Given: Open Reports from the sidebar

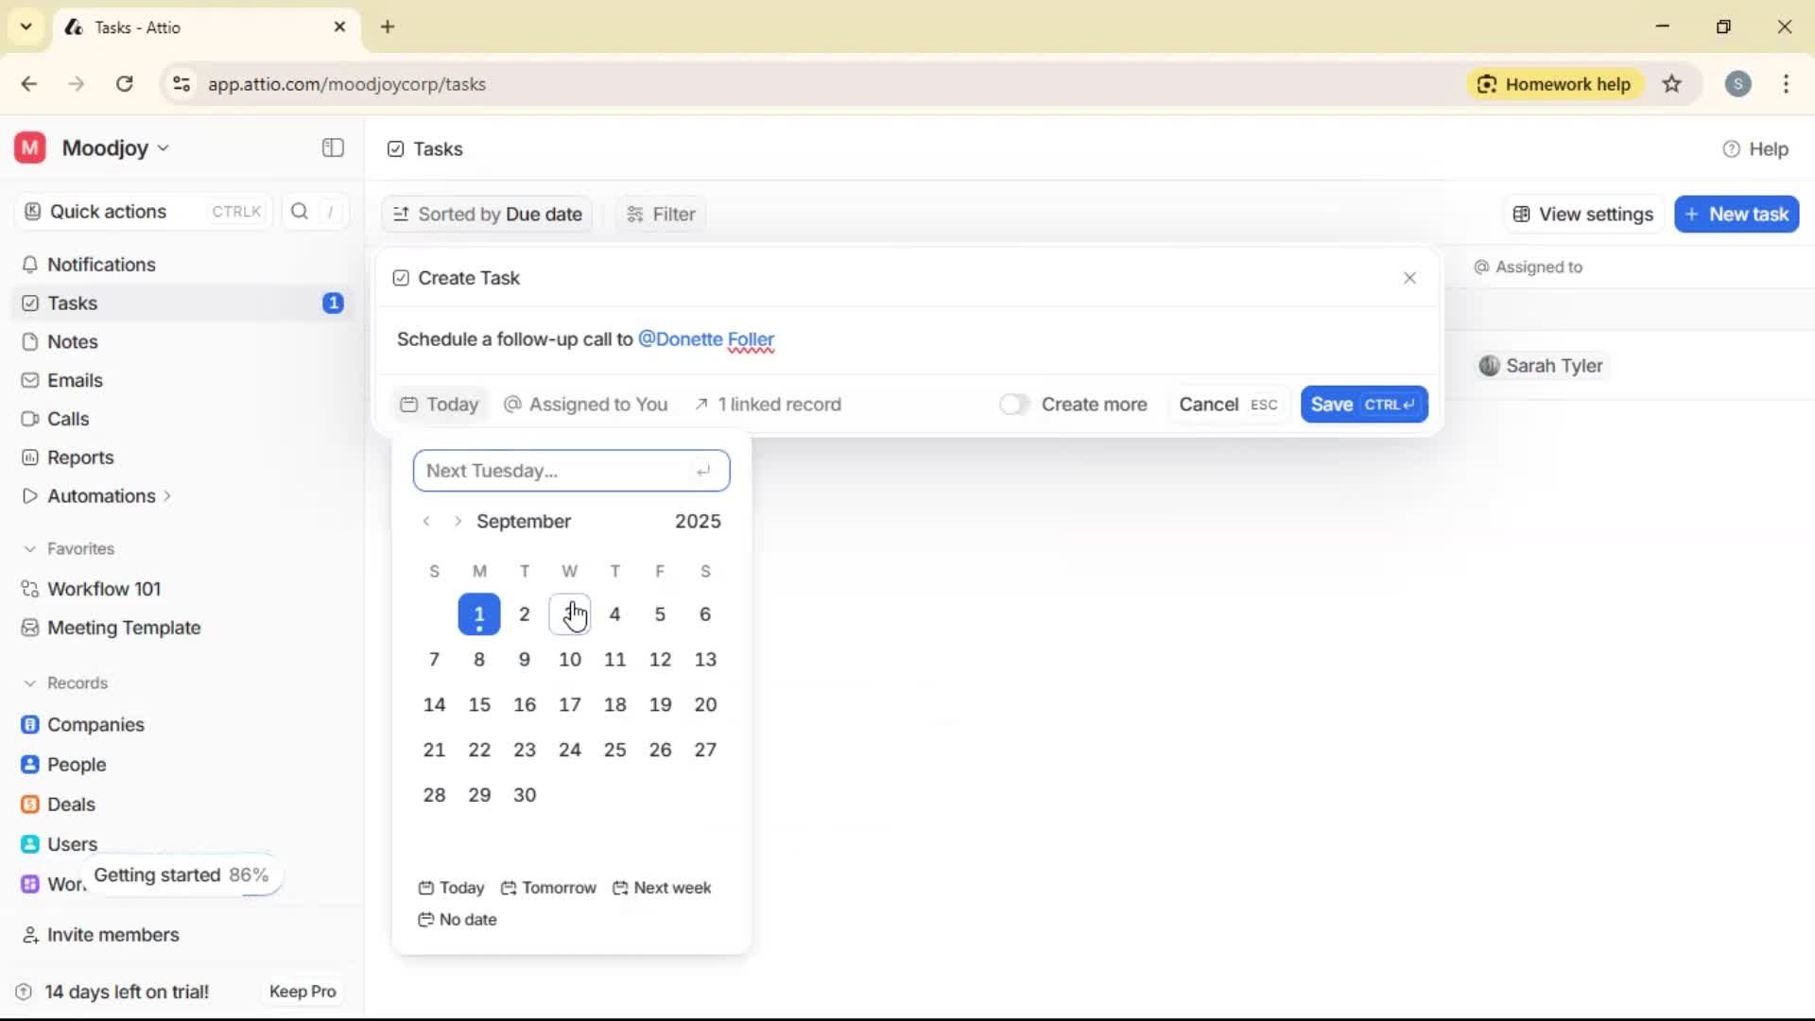Looking at the screenshot, I should (x=78, y=458).
